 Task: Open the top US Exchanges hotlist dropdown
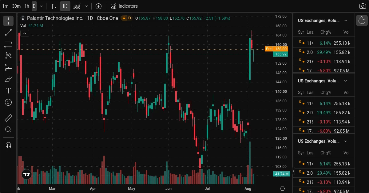(x=346, y=21)
